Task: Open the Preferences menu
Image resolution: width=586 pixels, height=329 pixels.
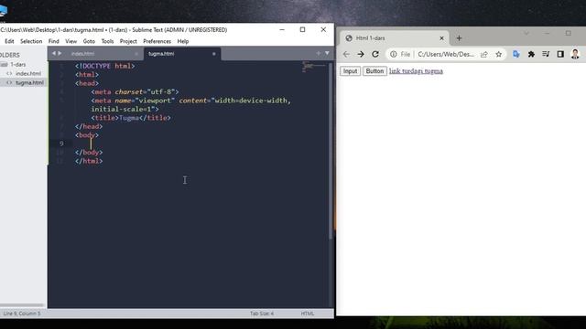Action: click(157, 41)
